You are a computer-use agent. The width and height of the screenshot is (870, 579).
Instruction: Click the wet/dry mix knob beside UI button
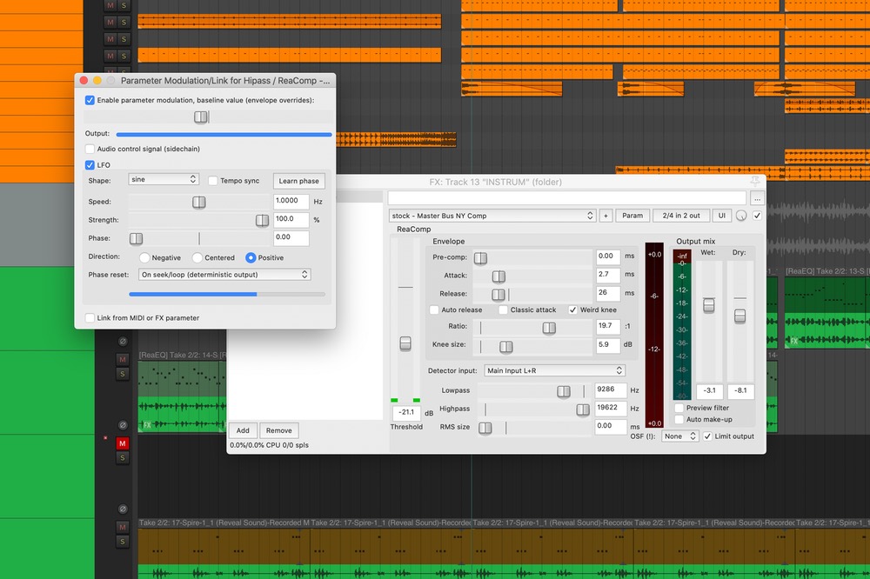click(x=741, y=216)
